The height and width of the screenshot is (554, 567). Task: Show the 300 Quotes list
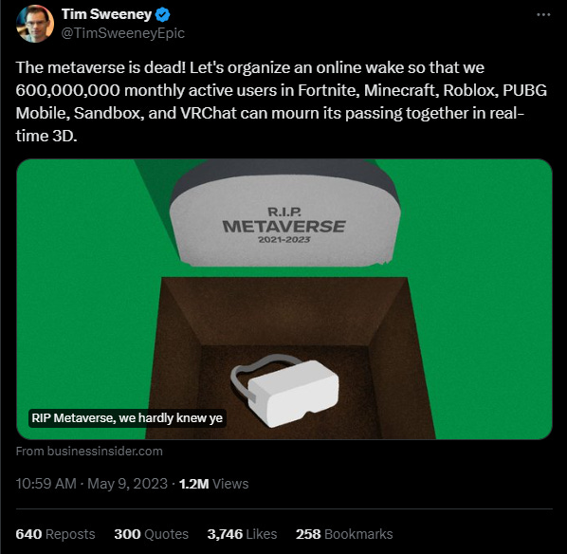tap(151, 534)
